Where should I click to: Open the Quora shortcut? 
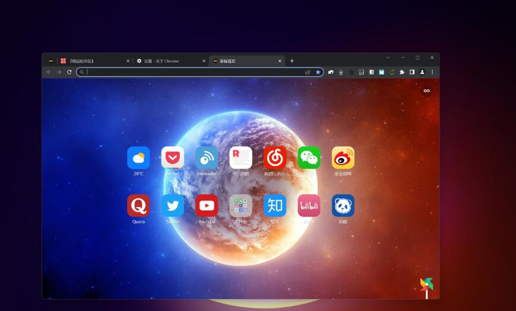[x=138, y=206]
